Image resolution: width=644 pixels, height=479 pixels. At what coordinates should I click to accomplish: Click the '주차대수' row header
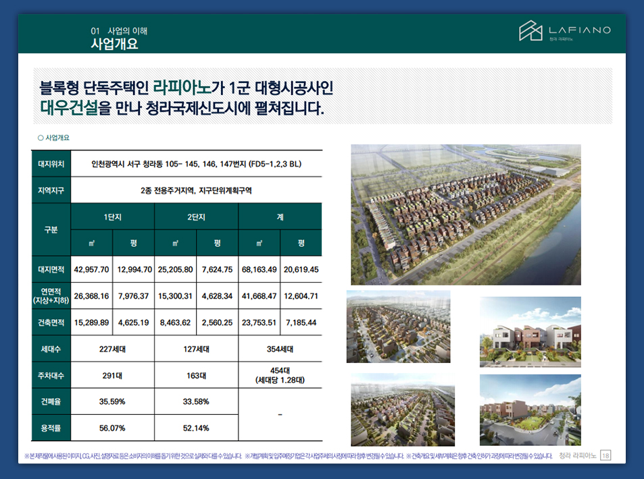click(x=51, y=375)
